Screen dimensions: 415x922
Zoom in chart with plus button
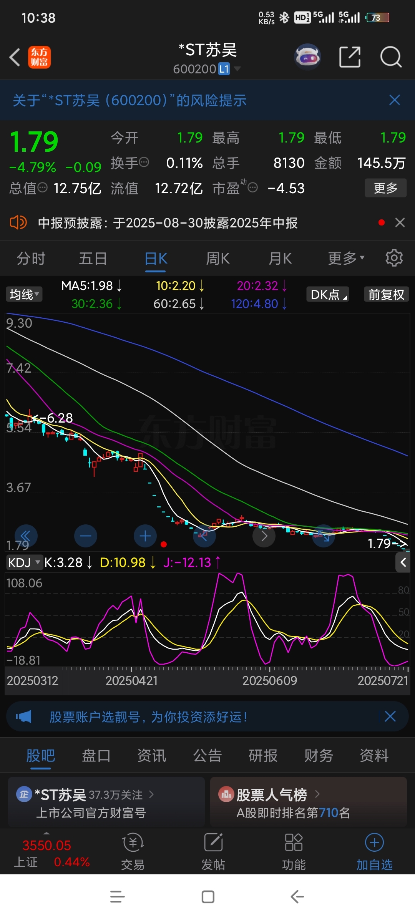145,536
